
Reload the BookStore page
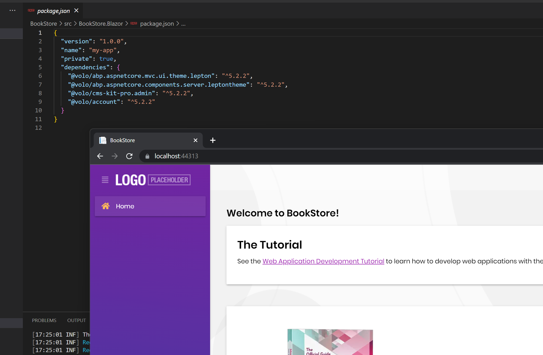(x=129, y=156)
